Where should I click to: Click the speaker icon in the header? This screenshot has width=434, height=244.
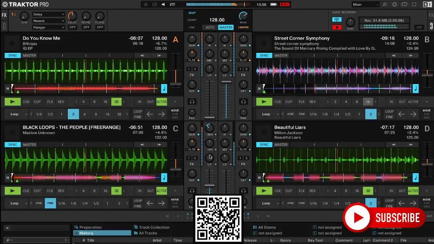[163, 4]
